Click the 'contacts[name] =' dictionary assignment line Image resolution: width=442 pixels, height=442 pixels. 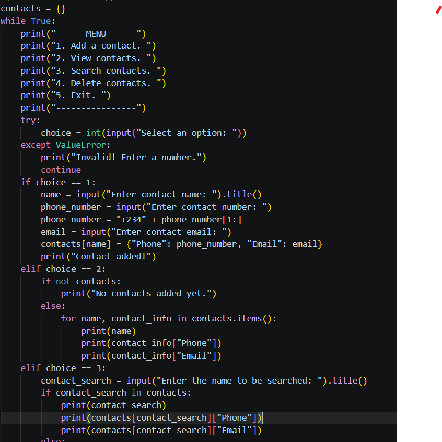[x=181, y=244]
